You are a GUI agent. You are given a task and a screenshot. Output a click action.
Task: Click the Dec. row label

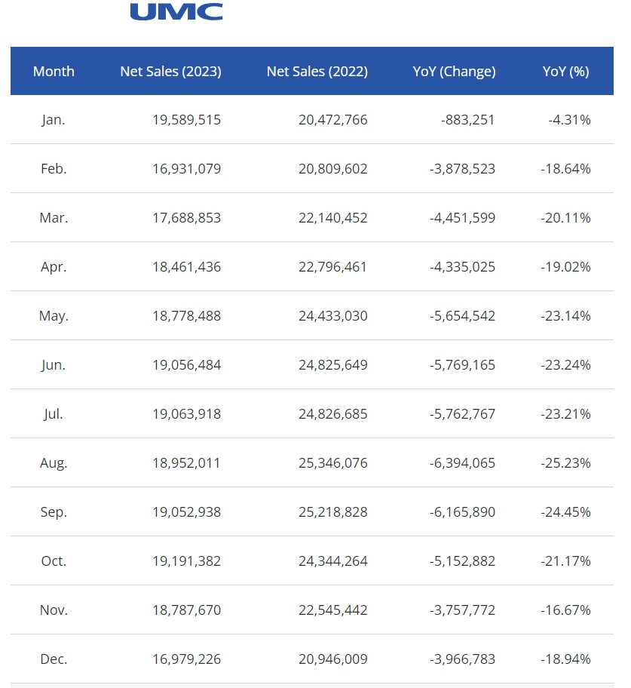[x=54, y=659]
